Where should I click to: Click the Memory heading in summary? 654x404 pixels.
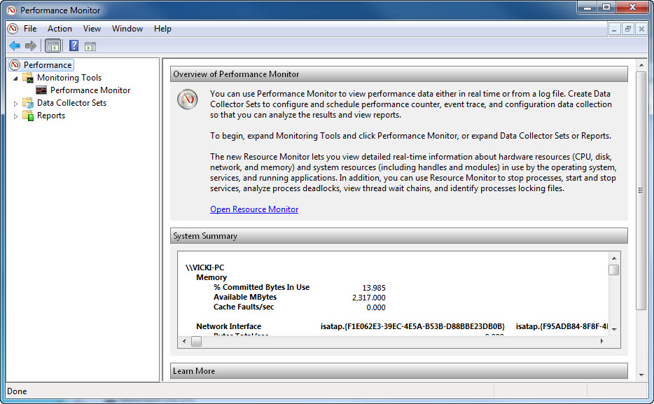[211, 277]
